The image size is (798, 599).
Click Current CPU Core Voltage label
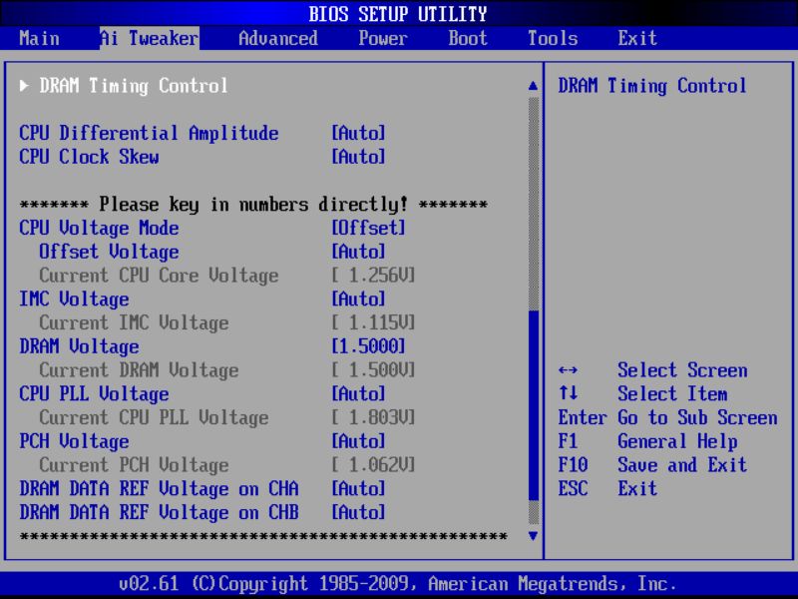click(x=159, y=276)
